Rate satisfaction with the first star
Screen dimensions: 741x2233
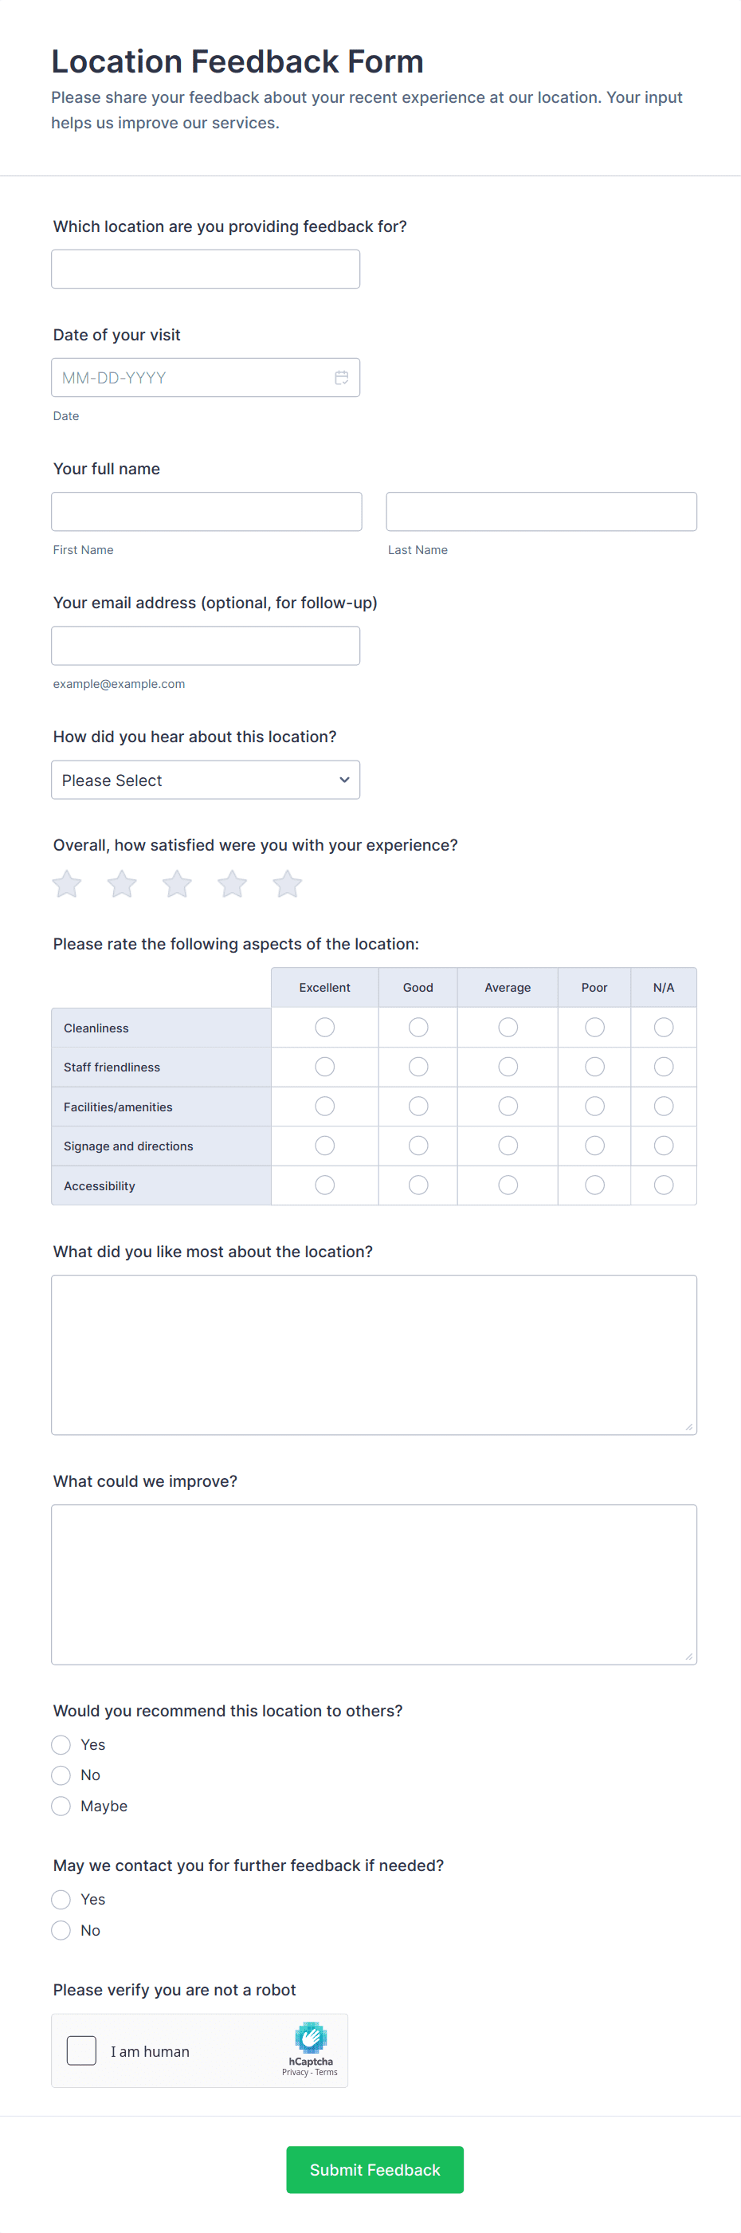click(x=67, y=884)
